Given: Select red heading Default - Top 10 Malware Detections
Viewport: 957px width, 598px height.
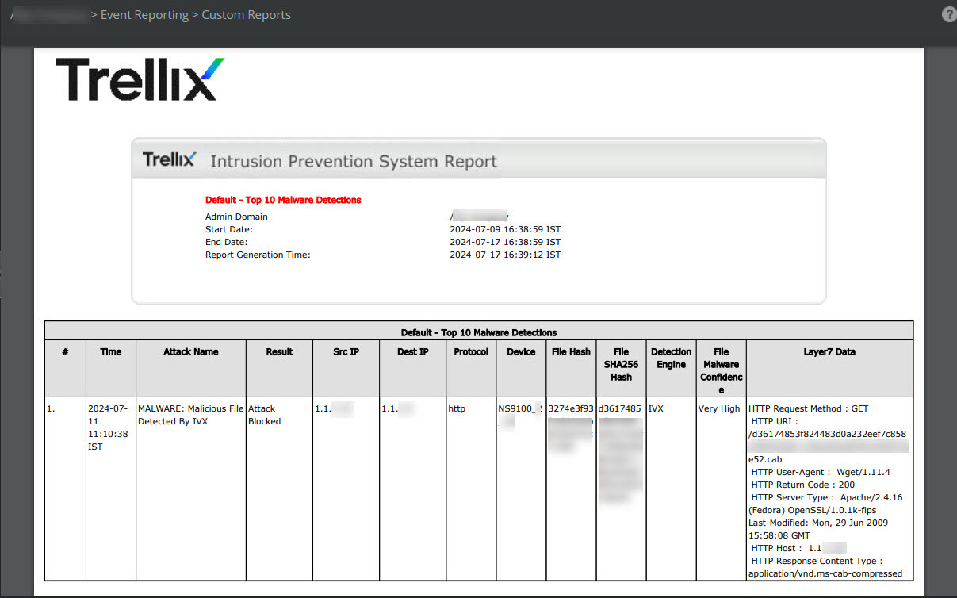Looking at the screenshot, I should click(x=283, y=200).
